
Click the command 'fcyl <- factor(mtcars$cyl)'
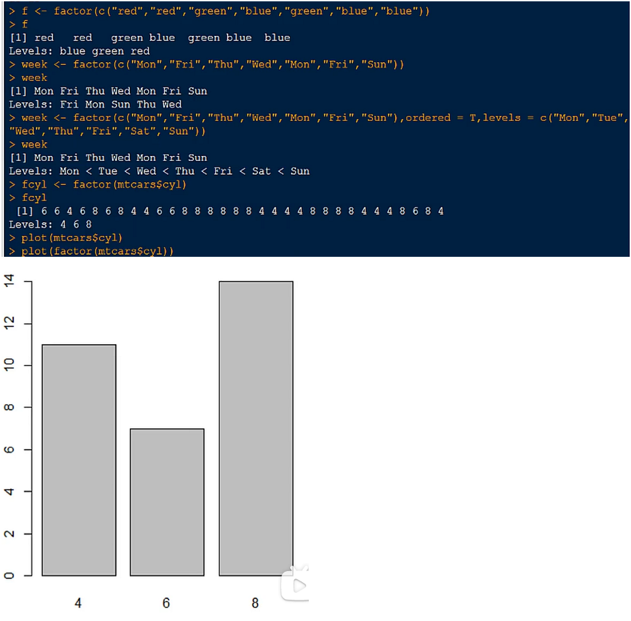point(97,184)
